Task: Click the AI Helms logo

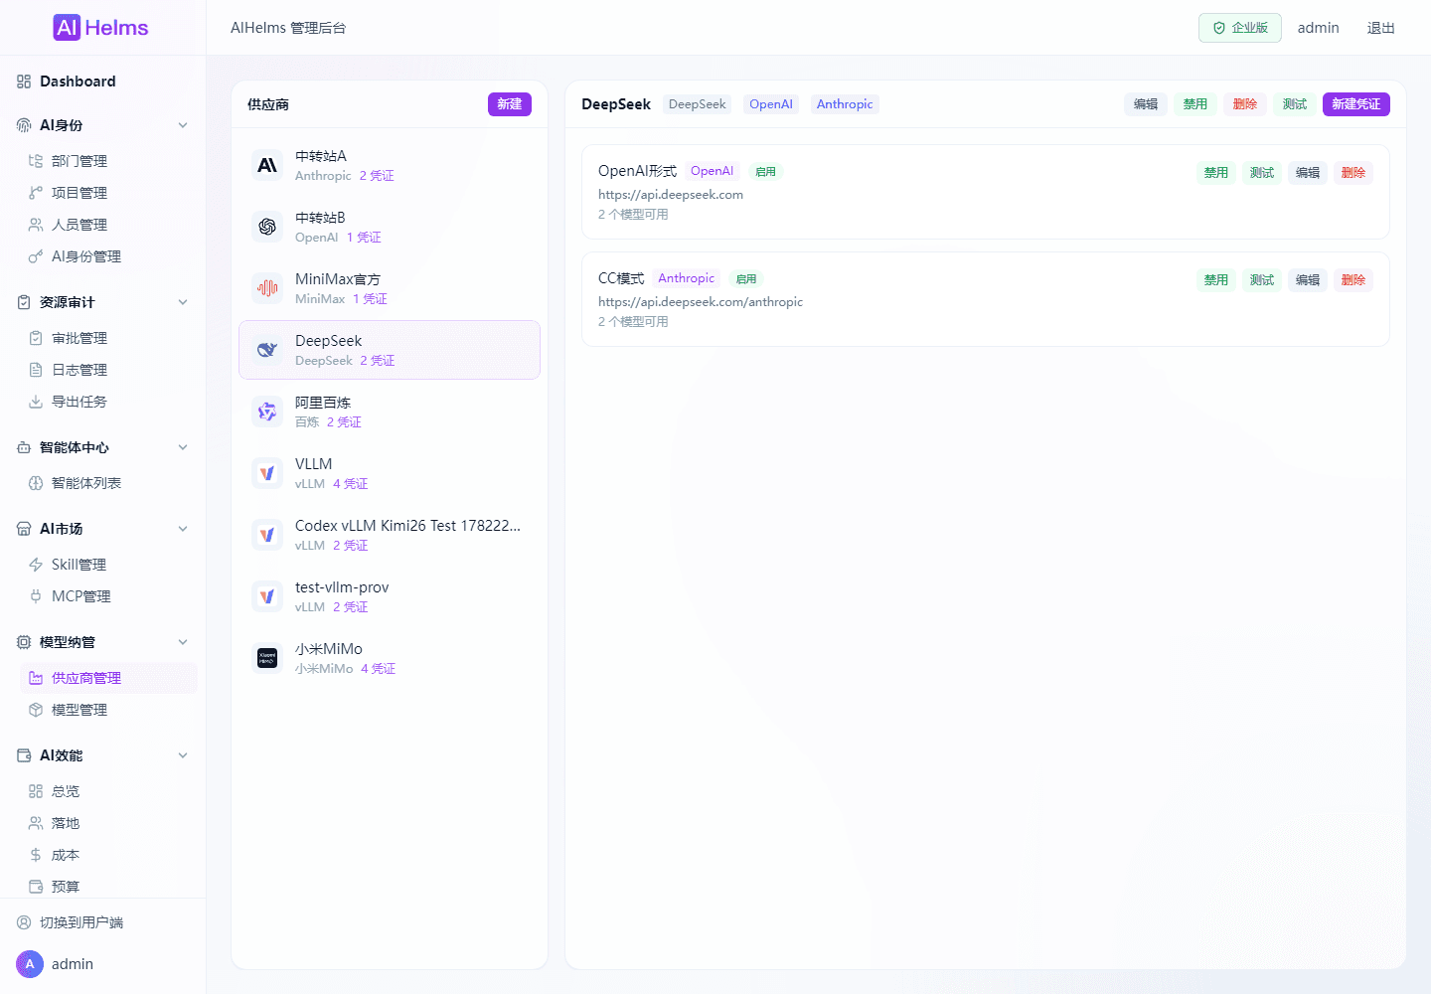Action: [x=100, y=28]
